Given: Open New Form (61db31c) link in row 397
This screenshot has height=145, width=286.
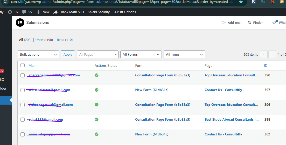Looking at the screenshot, I should pyautogui.click(x=152, y=90).
